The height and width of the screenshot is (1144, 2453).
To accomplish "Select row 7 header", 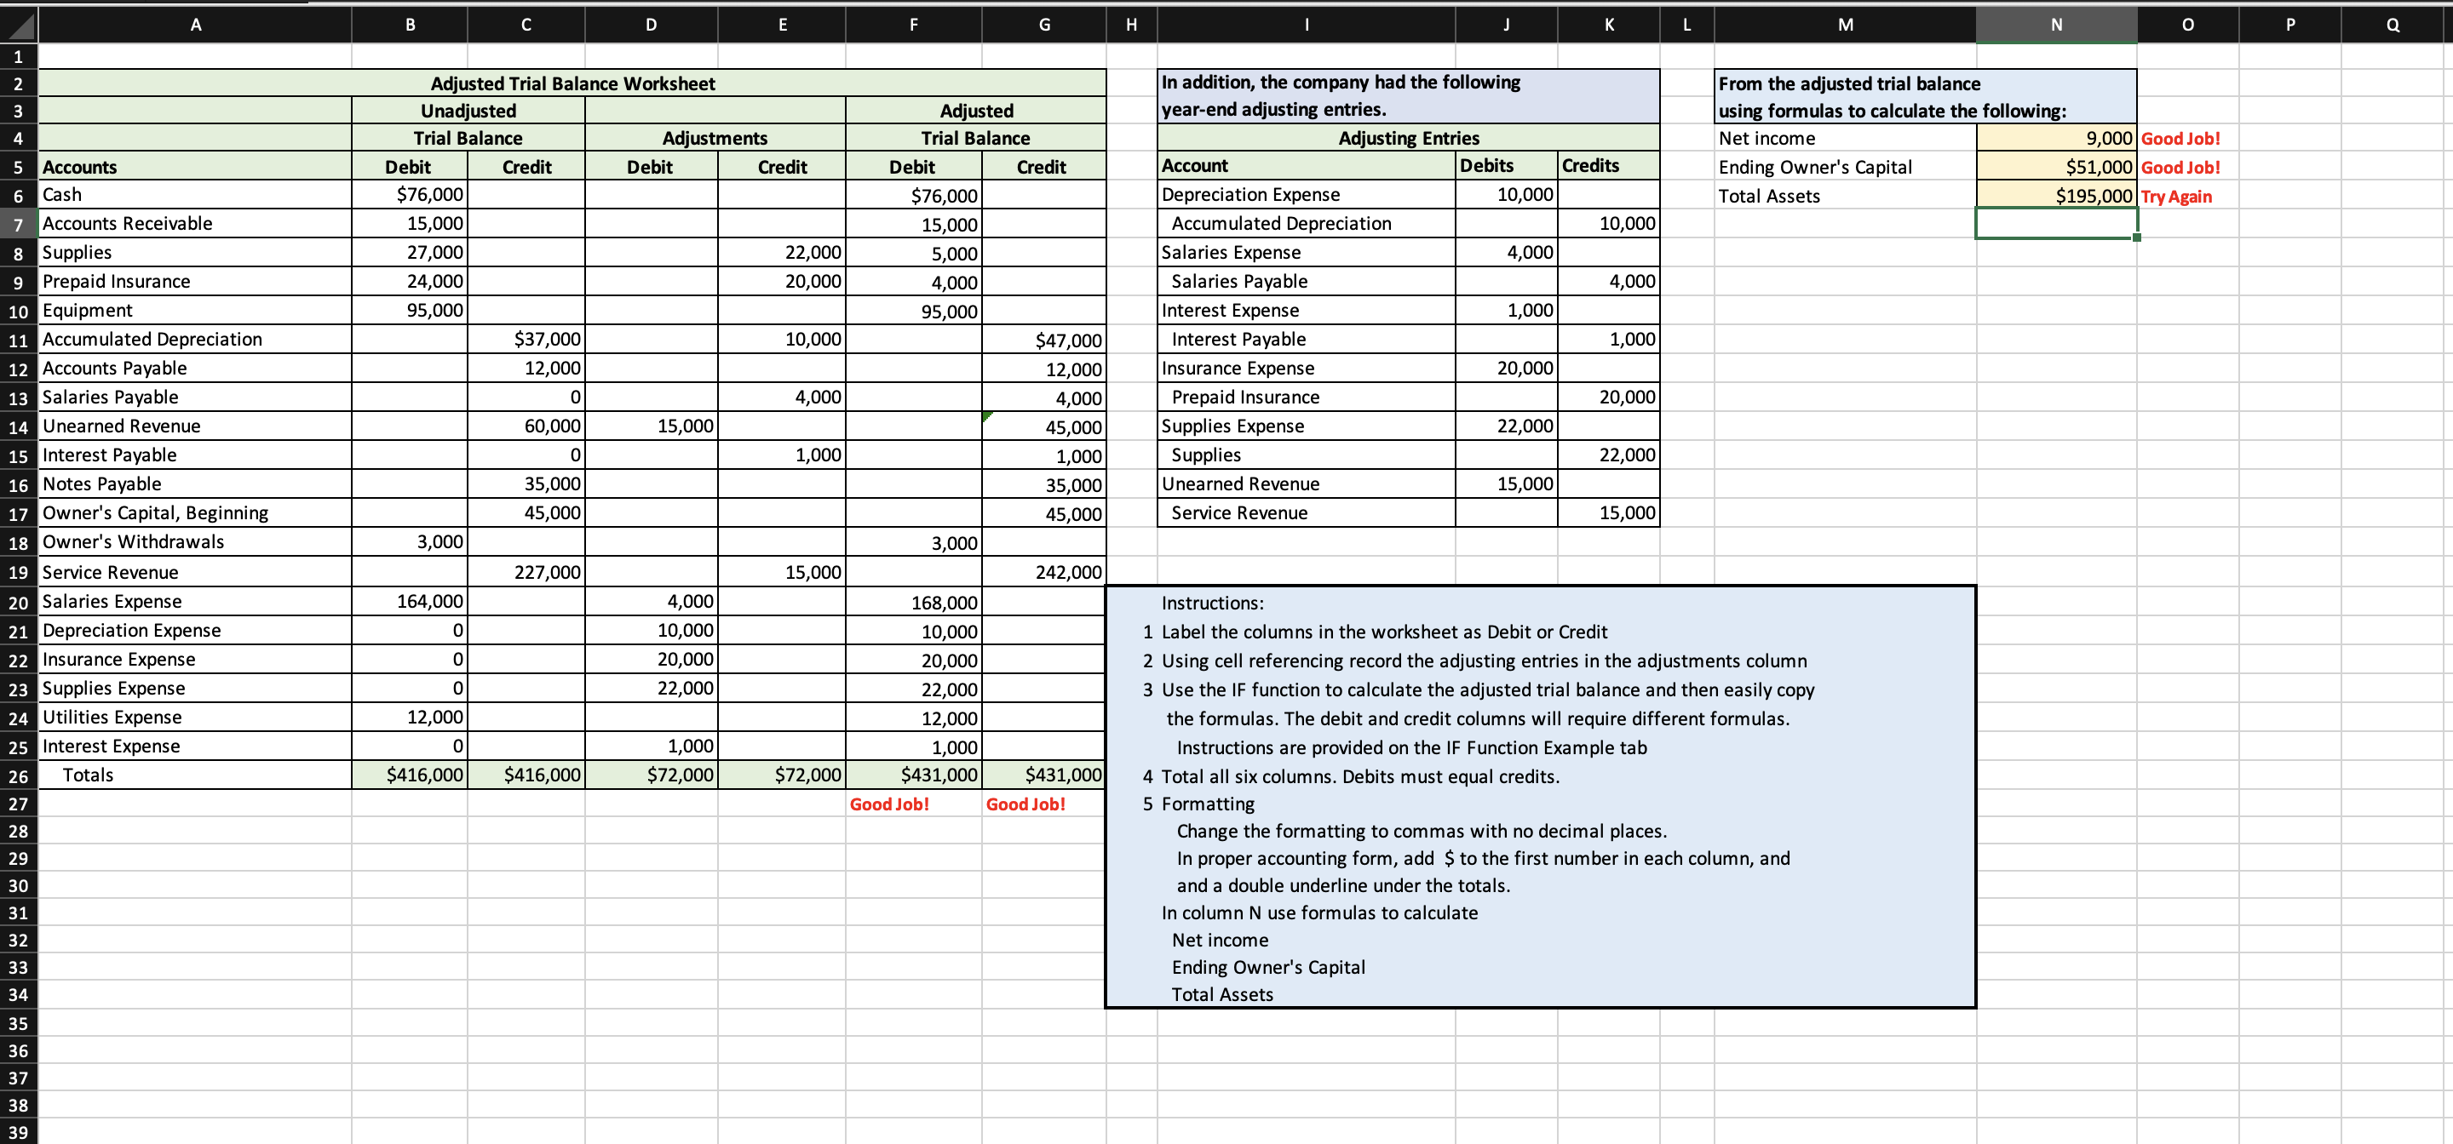I will click(x=18, y=225).
